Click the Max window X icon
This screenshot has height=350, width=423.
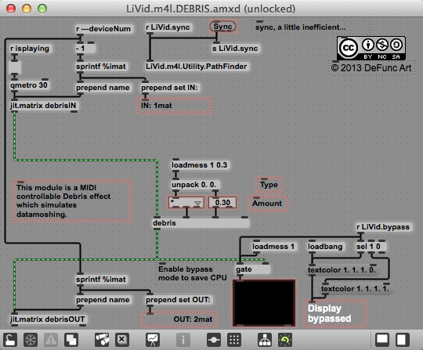[122, 340]
